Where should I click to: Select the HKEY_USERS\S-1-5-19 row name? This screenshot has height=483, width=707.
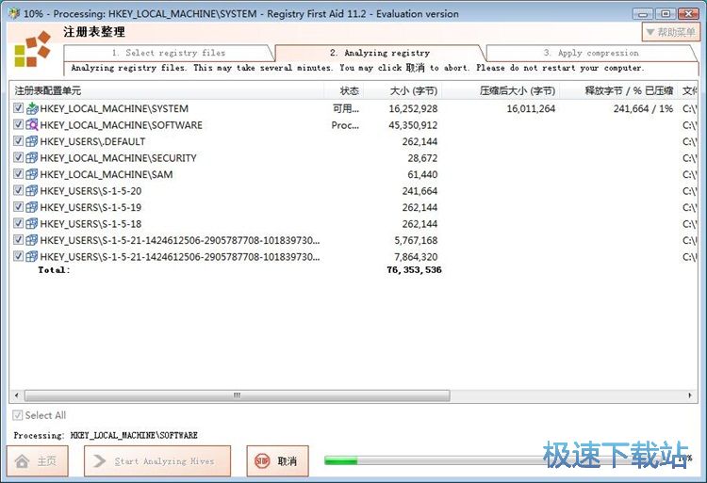[90, 207]
